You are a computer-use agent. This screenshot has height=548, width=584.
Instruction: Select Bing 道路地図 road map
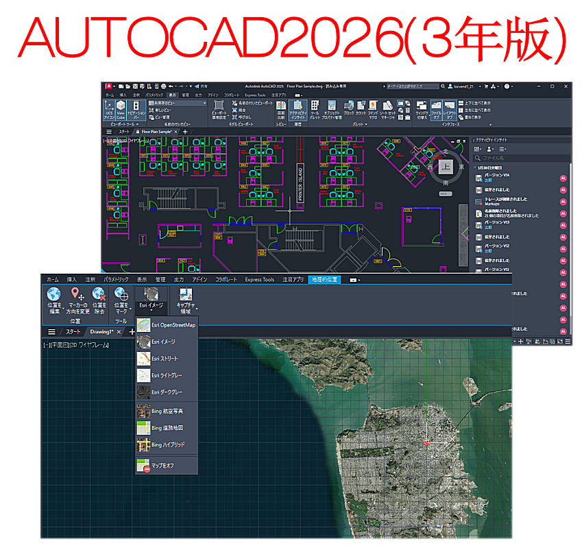tap(166, 428)
